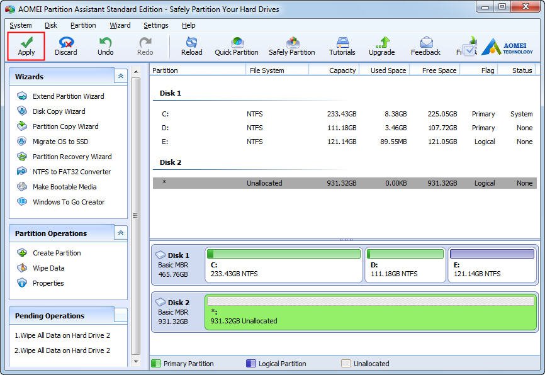
Task: Click the Disk 1 heading in list
Action: pyautogui.click(x=171, y=93)
